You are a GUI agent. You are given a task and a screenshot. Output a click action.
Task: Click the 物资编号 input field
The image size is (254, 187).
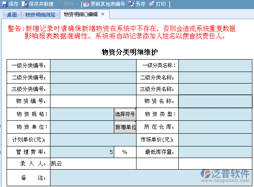(x=93, y=101)
